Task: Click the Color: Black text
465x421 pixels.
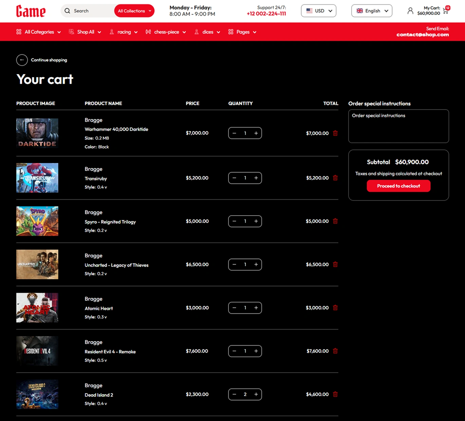Action: [x=97, y=147]
